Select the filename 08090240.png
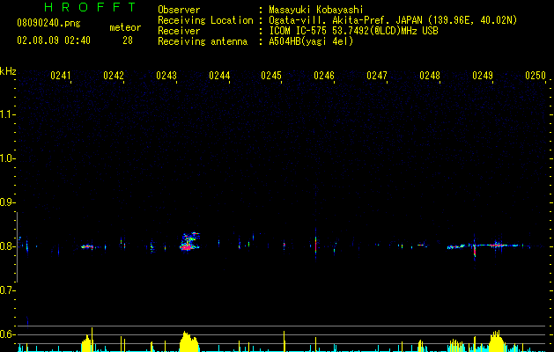Image resolution: width=554 pixels, height=352 pixels. click(x=48, y=24)
